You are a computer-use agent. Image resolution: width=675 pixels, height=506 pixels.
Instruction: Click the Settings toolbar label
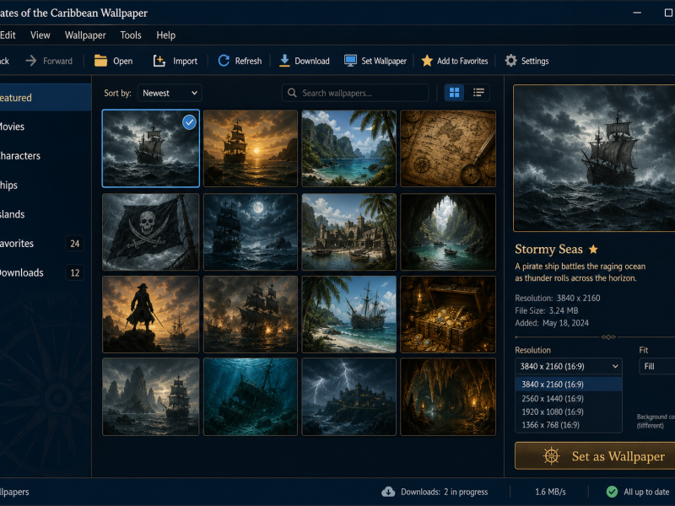(x=535, y=61)
